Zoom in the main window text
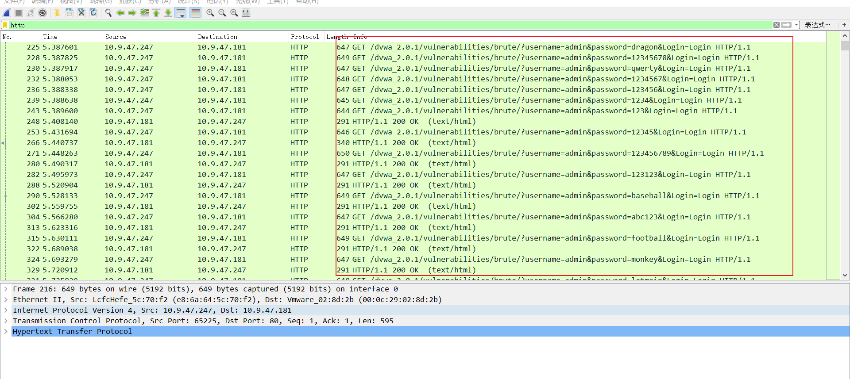This screenshot has height=379, width=850. click(x=210, y=13)
